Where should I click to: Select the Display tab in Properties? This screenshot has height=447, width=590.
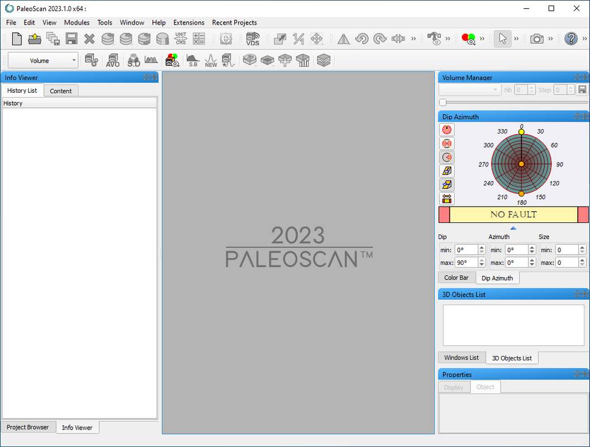[454, 387]
